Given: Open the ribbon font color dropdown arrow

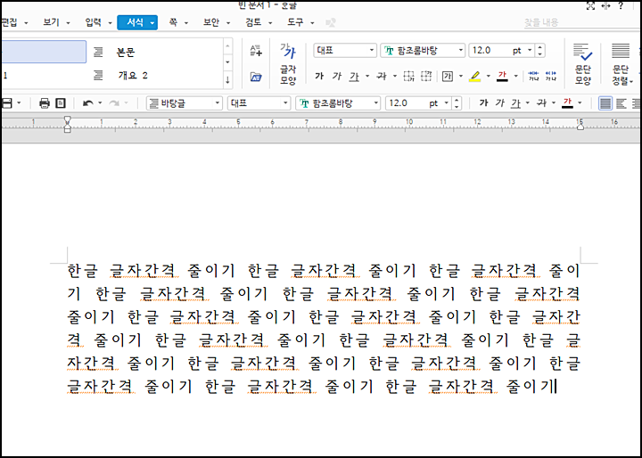Looking at the screenshot, I should [516, 76].
